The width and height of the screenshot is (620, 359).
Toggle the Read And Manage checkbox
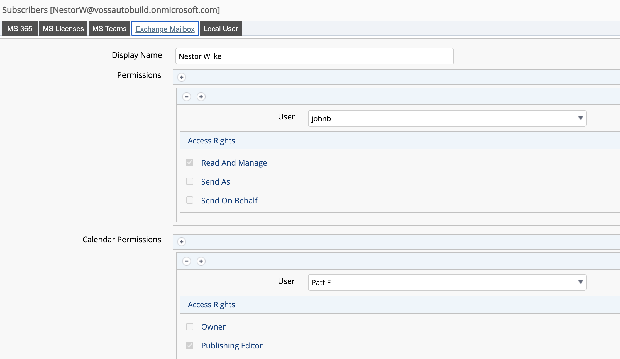(x=190, y=162)
